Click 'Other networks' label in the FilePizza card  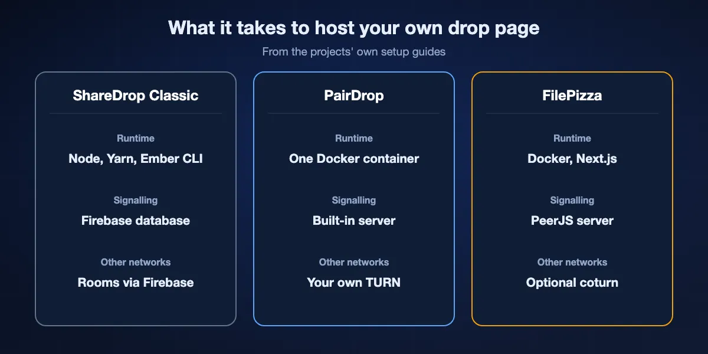coord(572,262)
